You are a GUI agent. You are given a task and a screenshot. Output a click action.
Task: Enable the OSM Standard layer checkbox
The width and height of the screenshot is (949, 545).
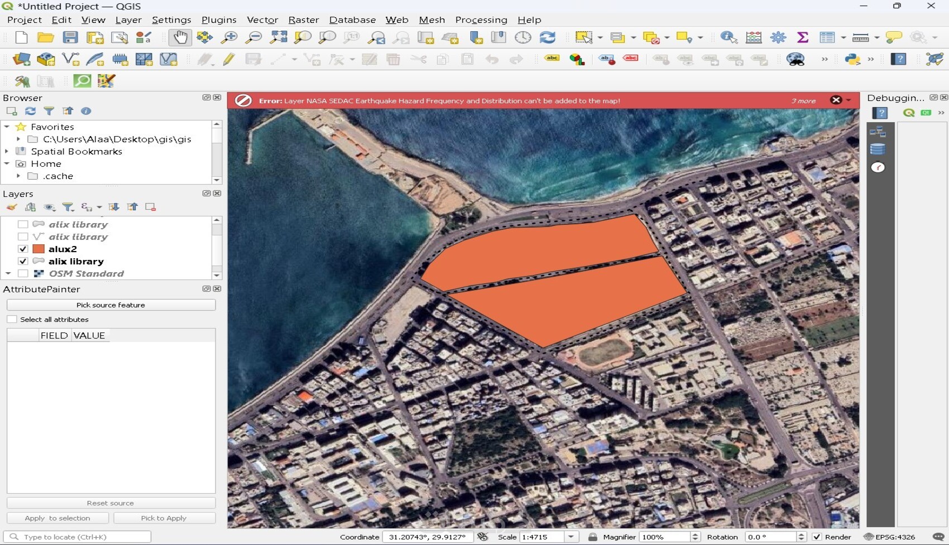pyautogui.click(x=23, y=273)
